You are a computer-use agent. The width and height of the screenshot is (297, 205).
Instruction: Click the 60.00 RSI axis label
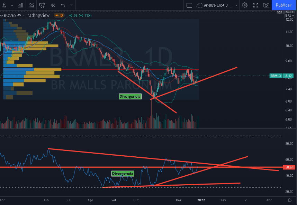tap(289, 159)
